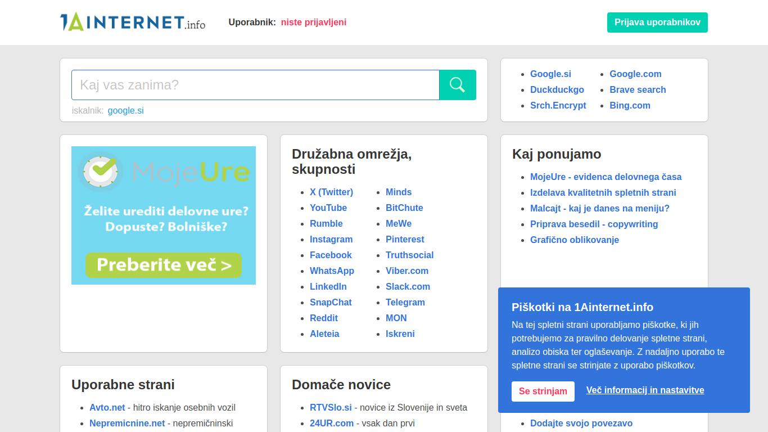Open the Avto.net link
This screenshot has height=432, width=768.
[x=107, y=408]
